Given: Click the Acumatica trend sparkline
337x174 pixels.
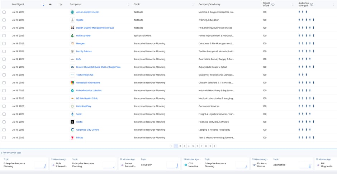Looking at the screenshot, I should point(305,165).
